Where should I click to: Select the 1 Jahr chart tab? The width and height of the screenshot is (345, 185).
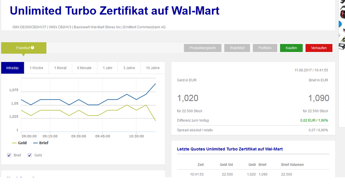pyautogui.click(x=107, y=68)
